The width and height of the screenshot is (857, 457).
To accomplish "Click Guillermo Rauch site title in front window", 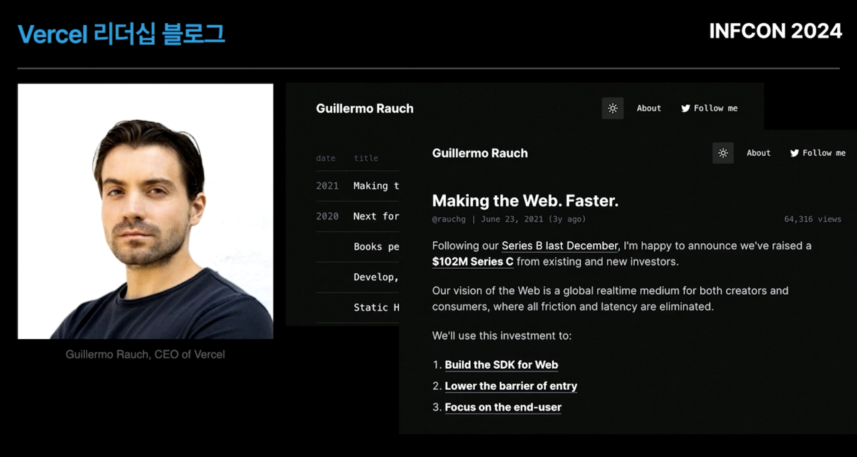I will pos(480,153).
